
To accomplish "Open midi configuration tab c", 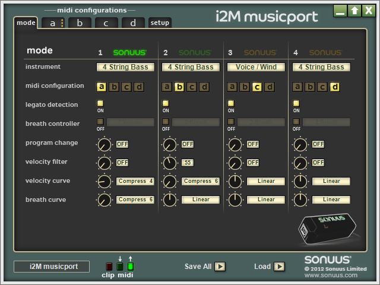I will click(x=106, y=23).
